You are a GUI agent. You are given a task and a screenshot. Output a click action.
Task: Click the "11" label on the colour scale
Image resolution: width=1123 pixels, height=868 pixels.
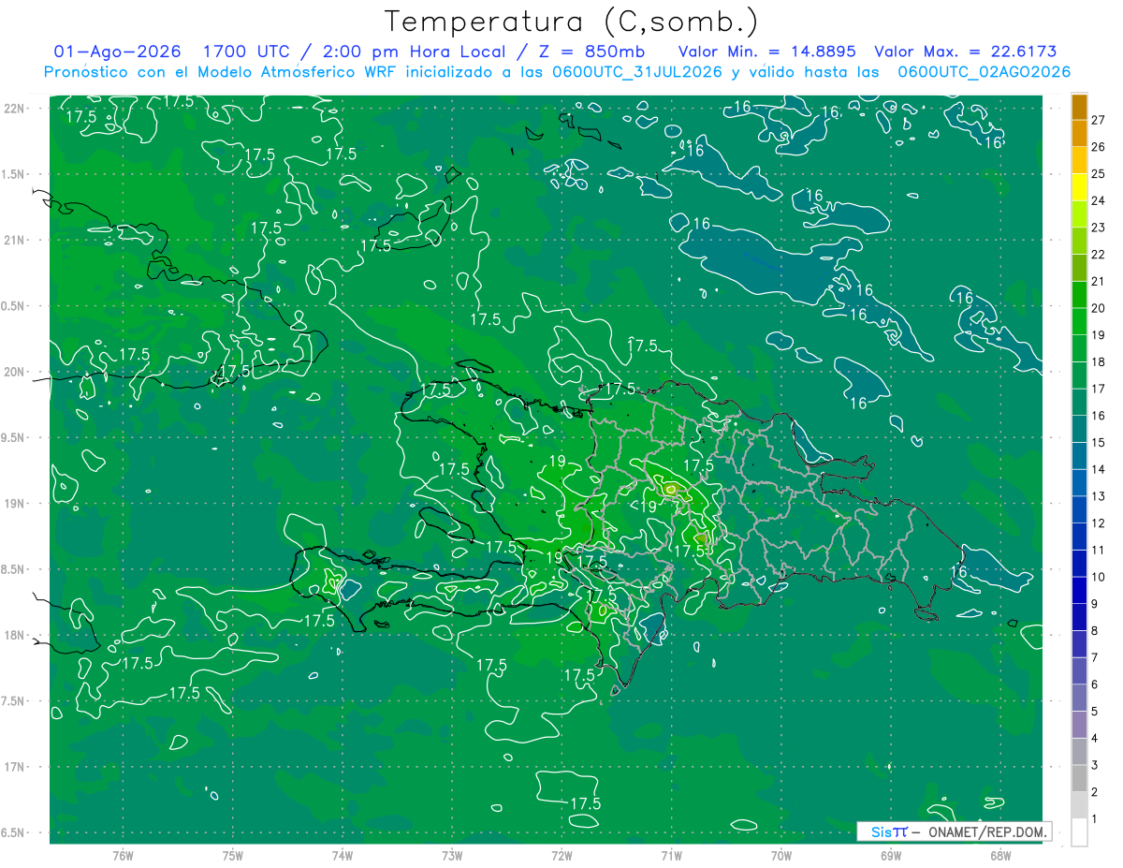pyautogui.click(x=1099, y=550)
